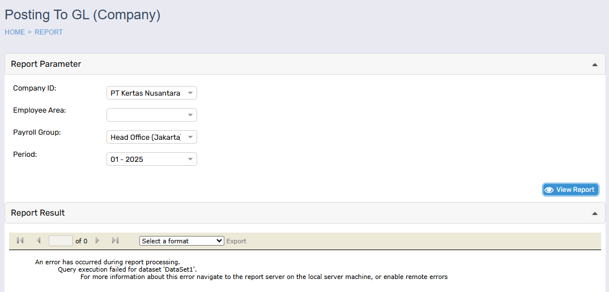Collapse the Report Result panel arrow
The width and height of the screenshot is (609, 292).
pos(594,213)
